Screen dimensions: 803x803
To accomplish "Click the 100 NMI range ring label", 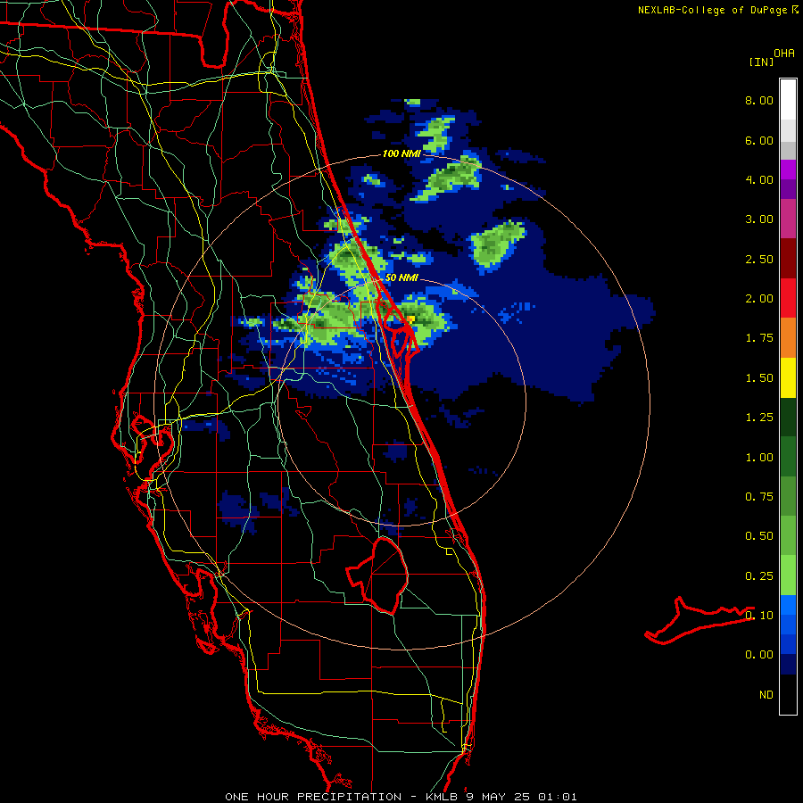I will click(401, 153).
